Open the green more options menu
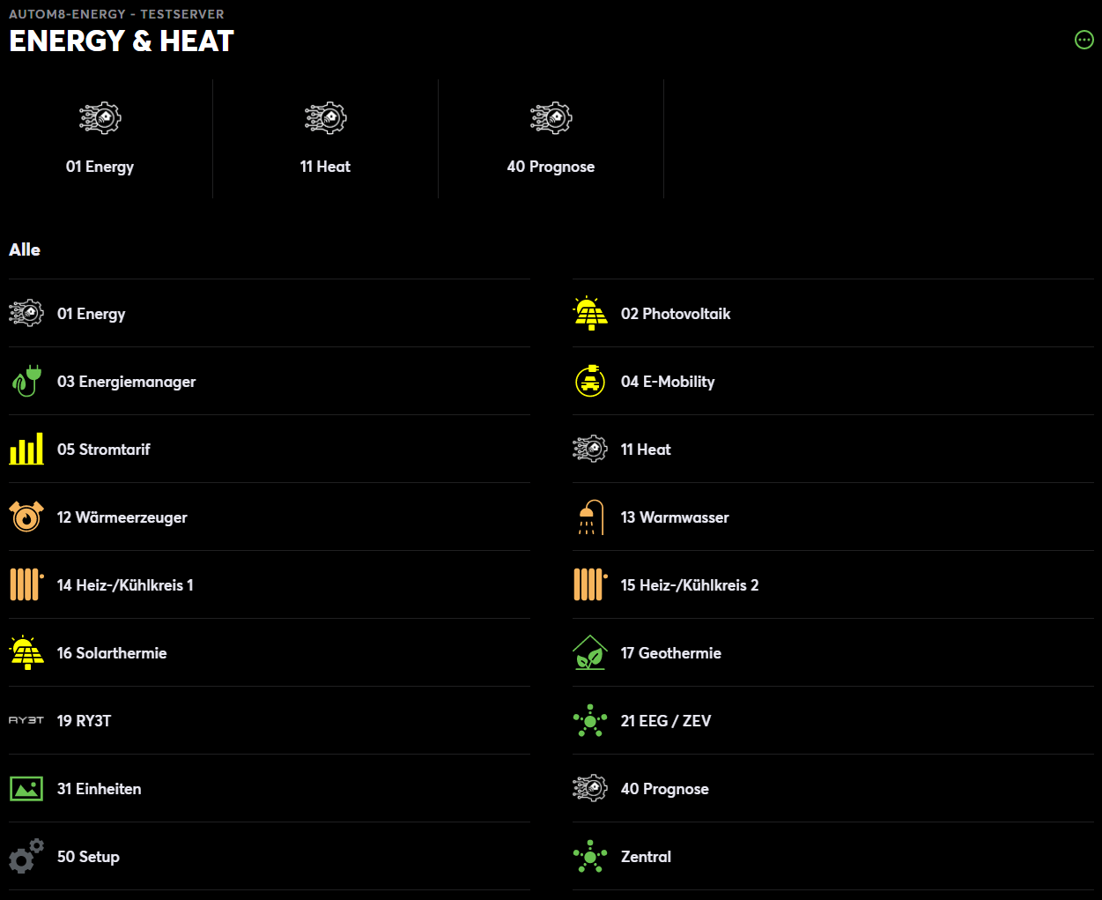 1084,40
